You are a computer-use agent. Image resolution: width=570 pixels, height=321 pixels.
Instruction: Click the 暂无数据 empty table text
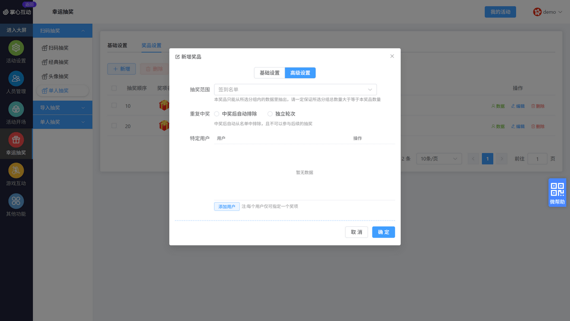click(304, 173)
